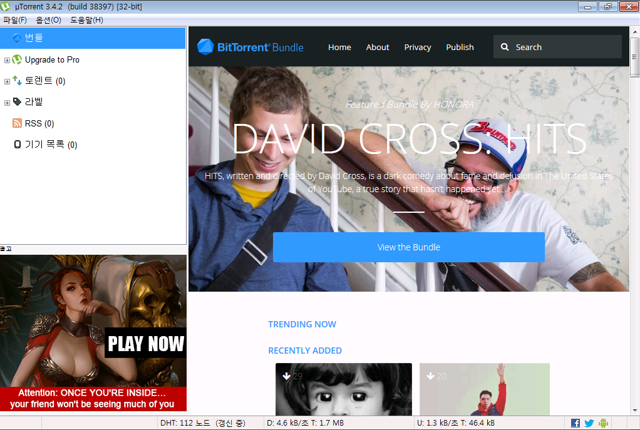
Task: Click the PLAY NOW ad banner
Action: (x=146, y=343)
